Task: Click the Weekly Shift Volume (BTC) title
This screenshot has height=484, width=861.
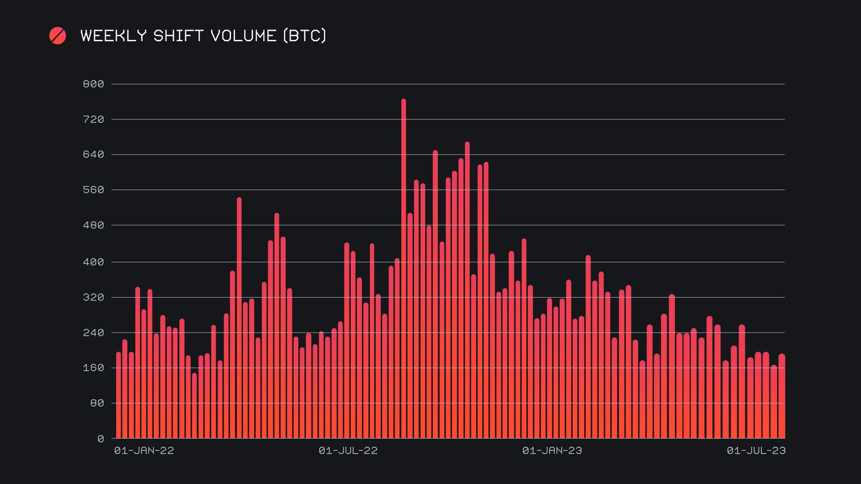Action: click(203, 36)
